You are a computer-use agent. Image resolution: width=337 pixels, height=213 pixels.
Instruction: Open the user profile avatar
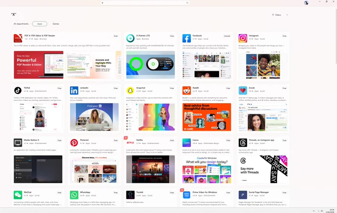click(306, 3)
